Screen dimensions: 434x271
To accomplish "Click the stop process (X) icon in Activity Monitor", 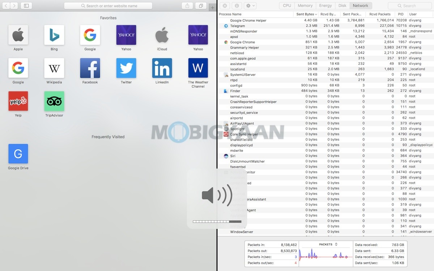I will [x=224, y=5].
